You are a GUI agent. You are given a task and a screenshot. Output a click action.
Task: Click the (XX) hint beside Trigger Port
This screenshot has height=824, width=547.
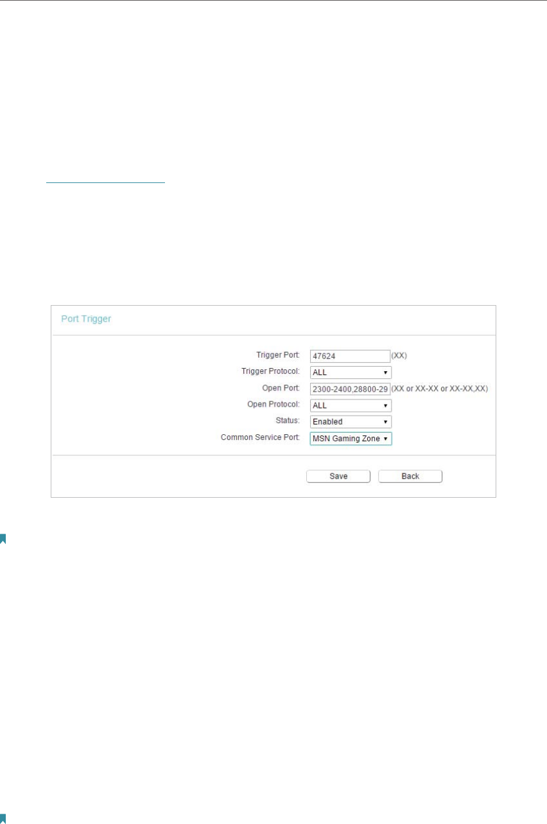399,355
